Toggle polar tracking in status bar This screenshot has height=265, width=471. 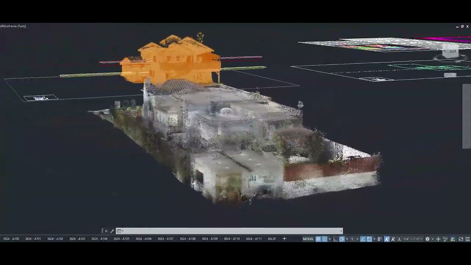[x=342, y=239]
